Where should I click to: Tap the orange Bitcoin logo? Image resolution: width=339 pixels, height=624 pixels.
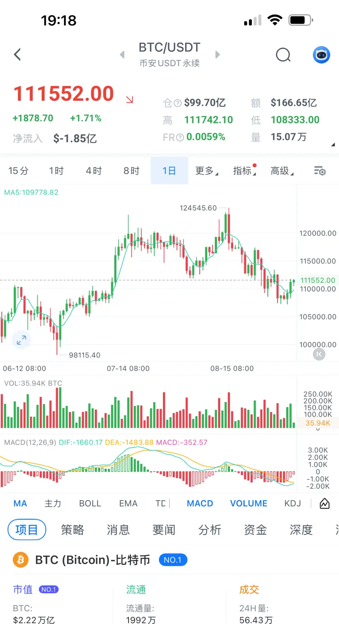pos(20,560)
